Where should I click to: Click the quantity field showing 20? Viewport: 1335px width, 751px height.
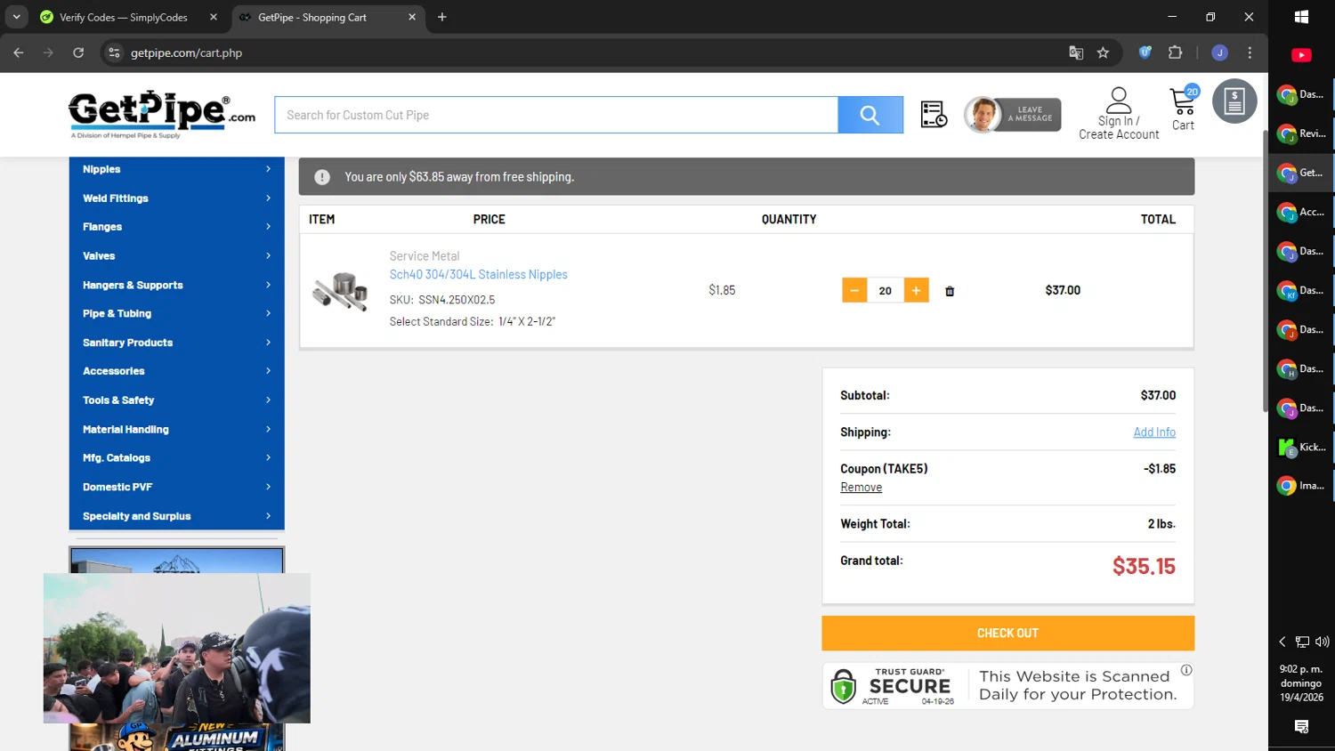click(x=885, y=290)
